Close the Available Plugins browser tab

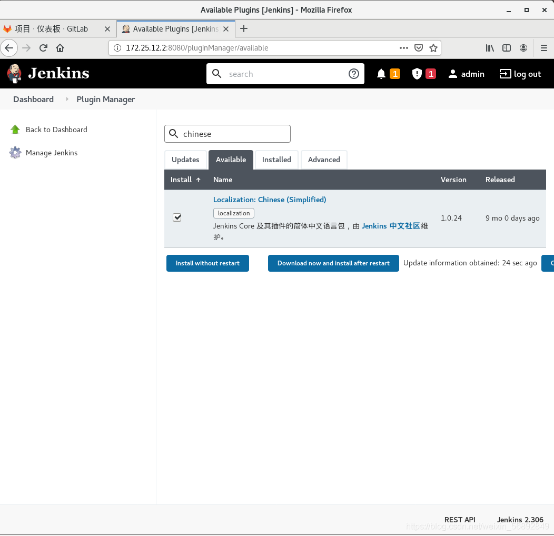226,29
